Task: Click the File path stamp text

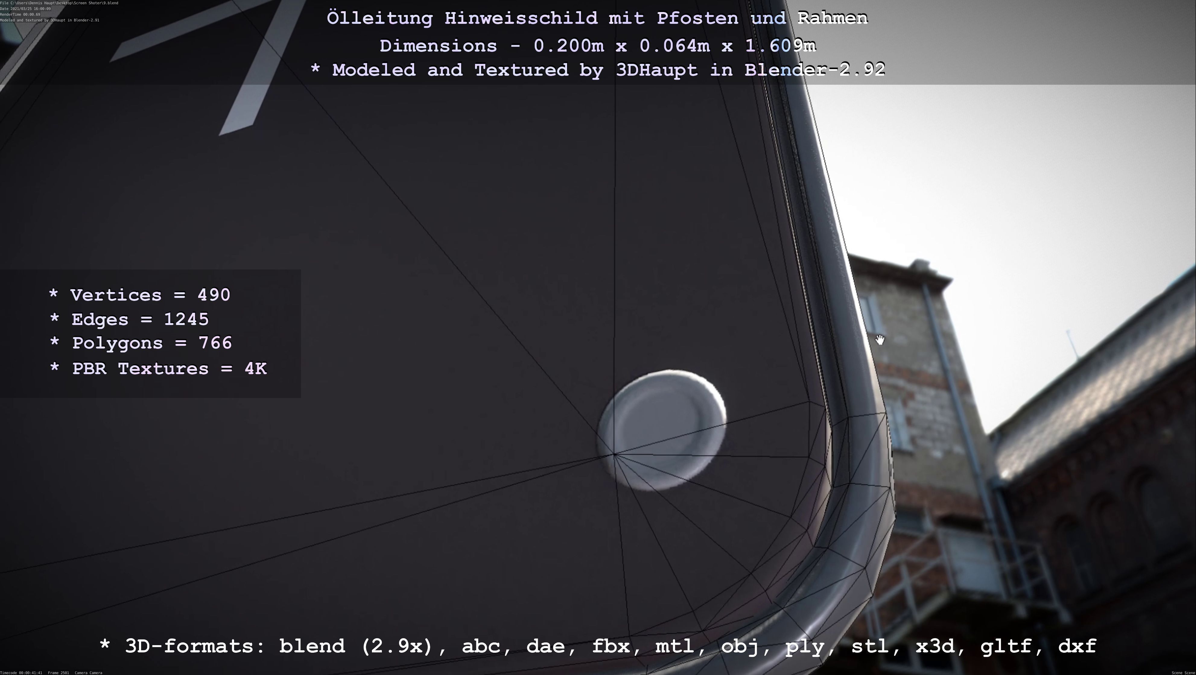Action: [59, 3]
